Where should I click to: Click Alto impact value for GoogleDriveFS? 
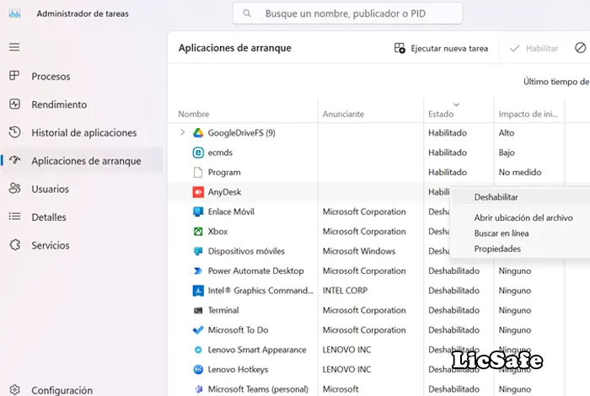[507, 133]
